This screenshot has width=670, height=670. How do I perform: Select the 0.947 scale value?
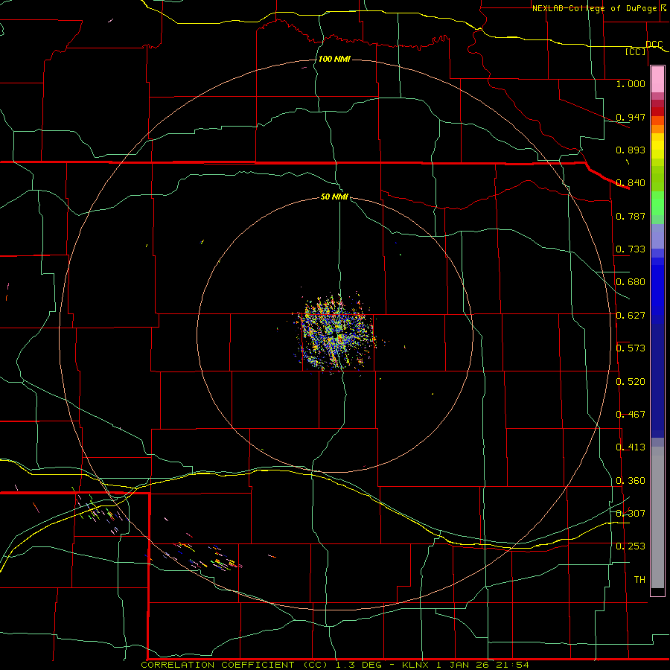631,117
